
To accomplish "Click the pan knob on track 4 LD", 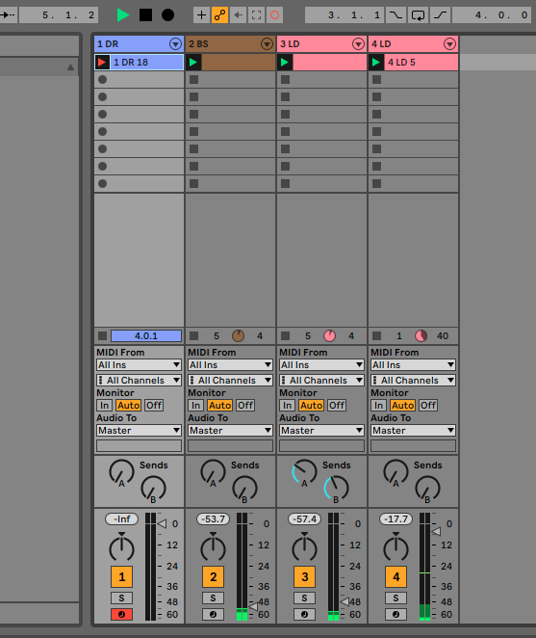I will 396,548.
